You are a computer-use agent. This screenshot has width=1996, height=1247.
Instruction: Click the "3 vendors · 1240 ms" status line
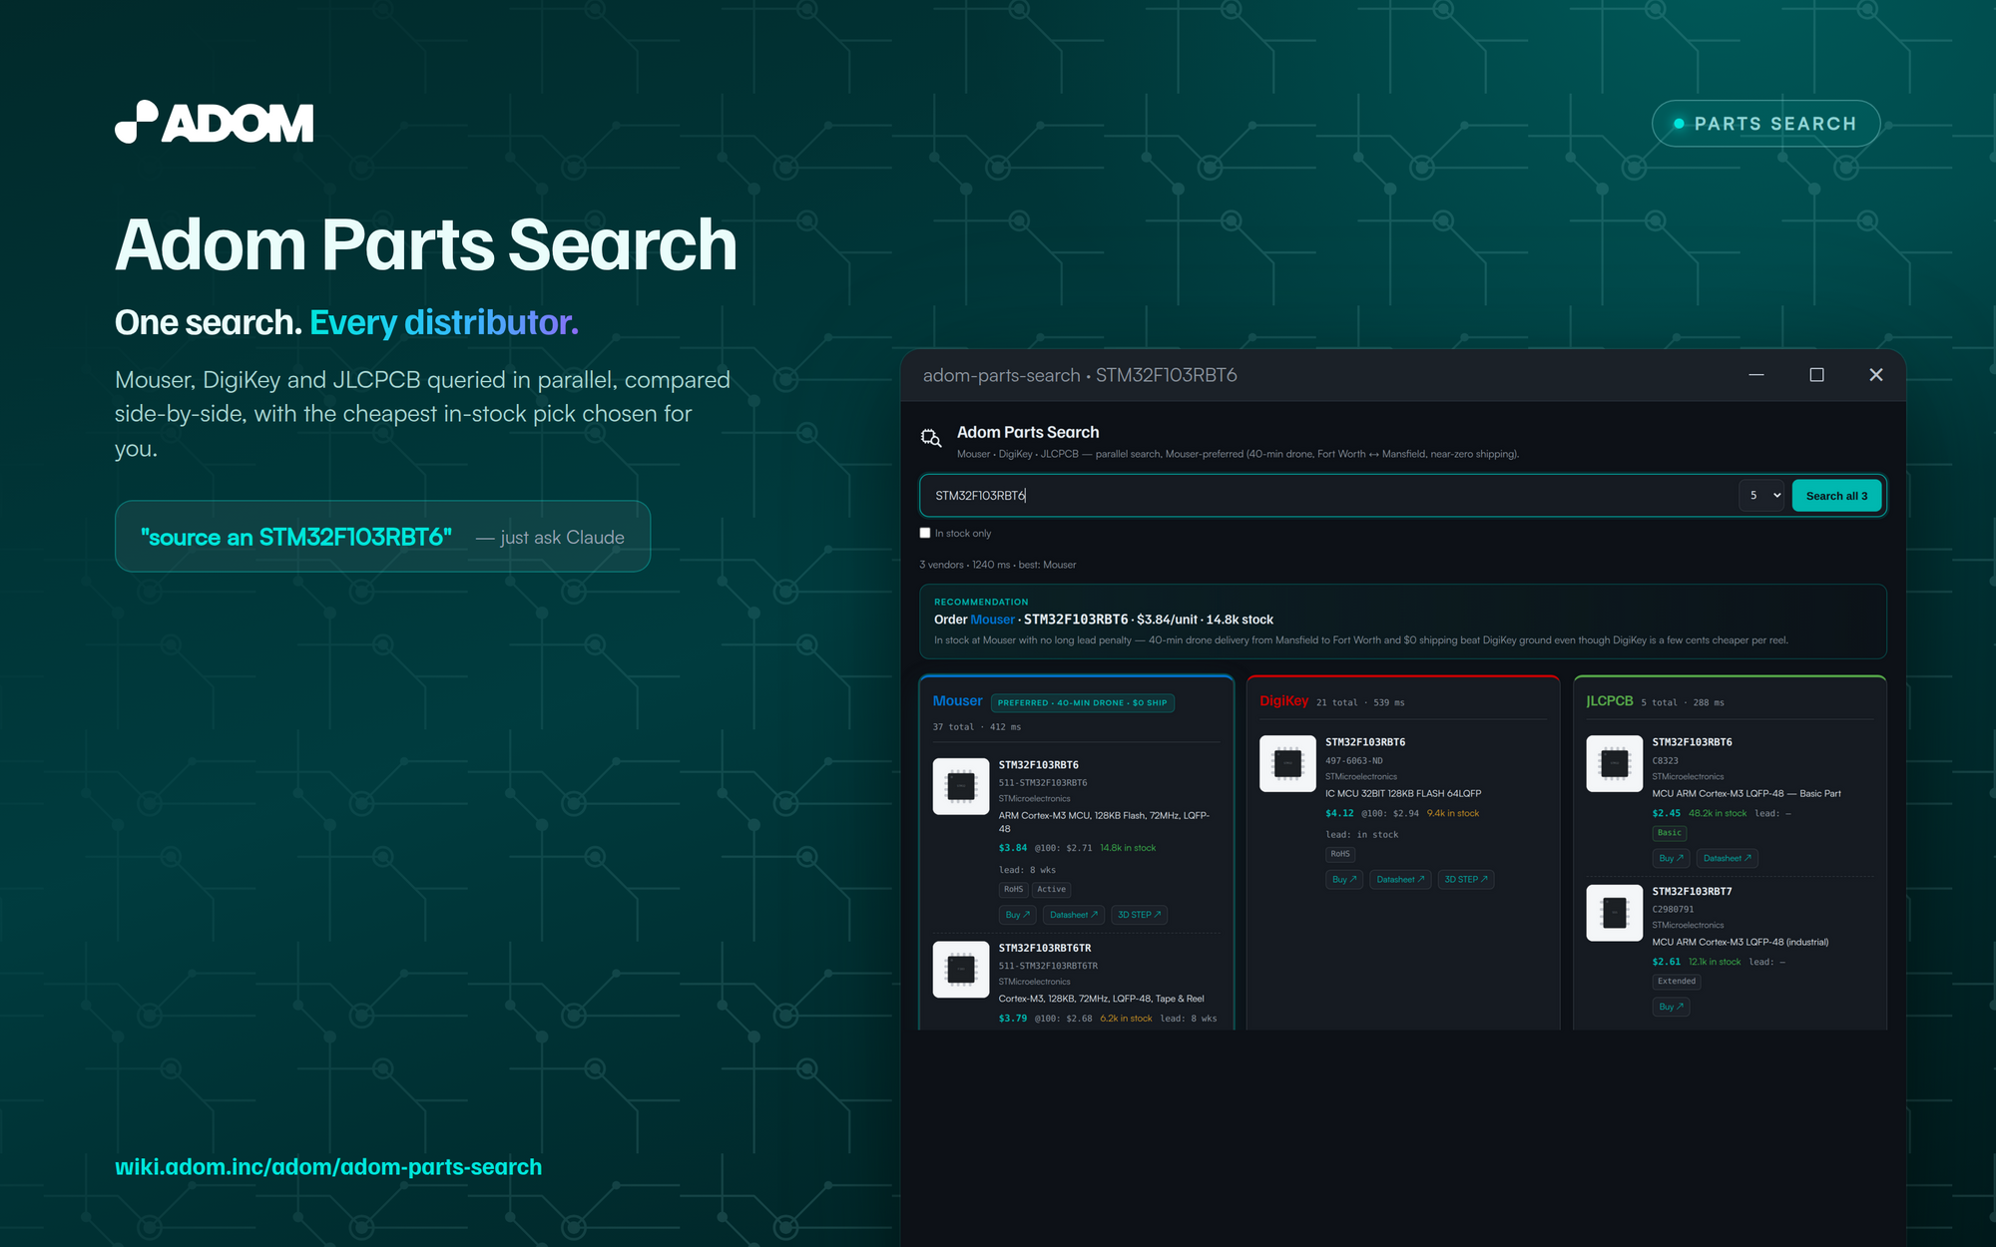[998, 565]
